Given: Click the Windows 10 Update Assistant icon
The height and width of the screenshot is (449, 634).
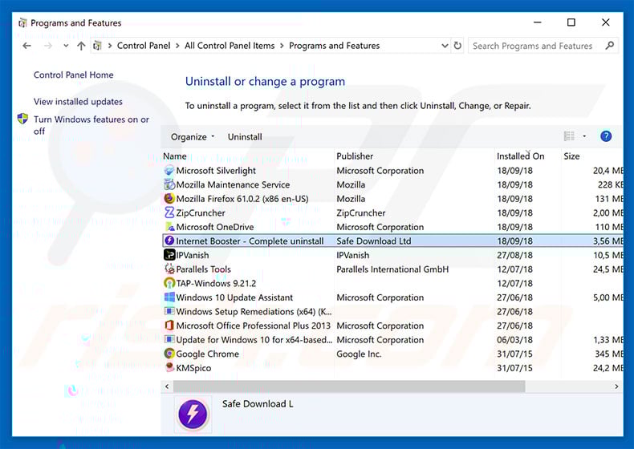Looking at the screenshot, I should click(169, 297).
